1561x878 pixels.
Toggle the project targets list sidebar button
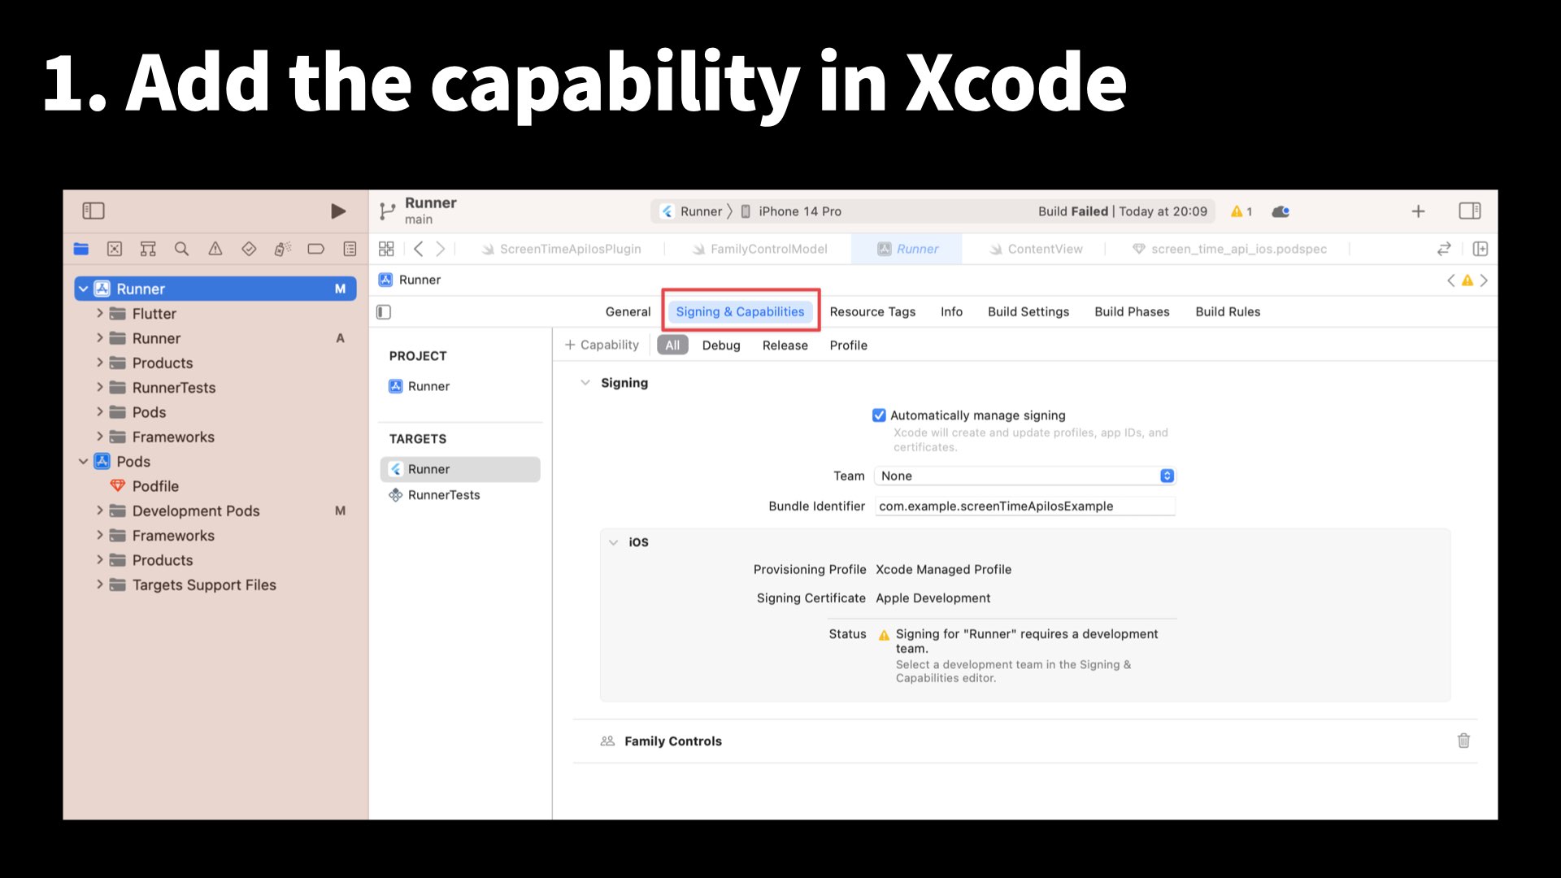(385, 312)
